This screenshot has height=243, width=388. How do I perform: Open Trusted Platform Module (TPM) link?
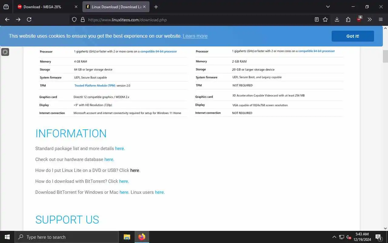pos(95,86)
